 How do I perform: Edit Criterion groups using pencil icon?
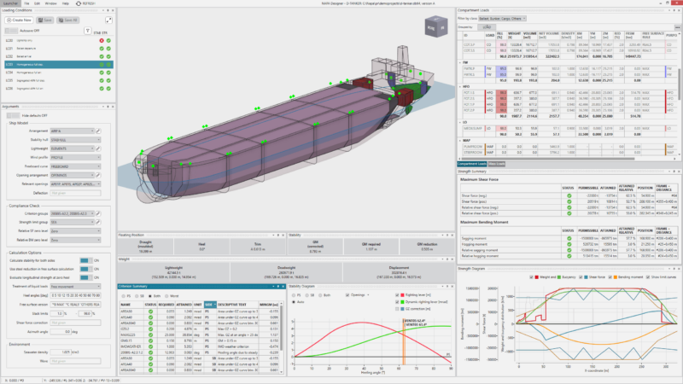click(x=98, y=213)
